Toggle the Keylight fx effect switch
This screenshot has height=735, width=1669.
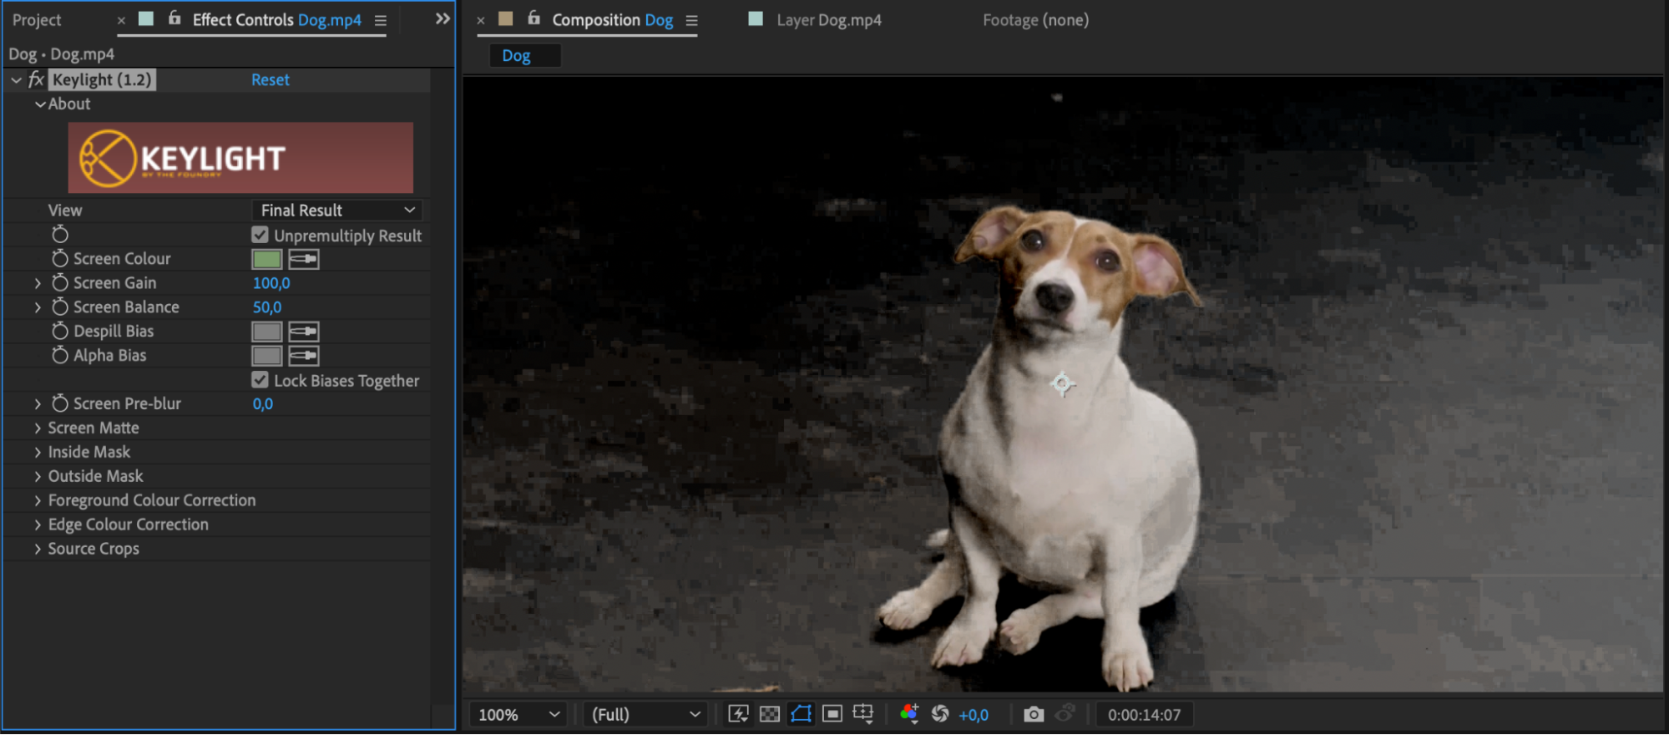click(x=36, y=80)
